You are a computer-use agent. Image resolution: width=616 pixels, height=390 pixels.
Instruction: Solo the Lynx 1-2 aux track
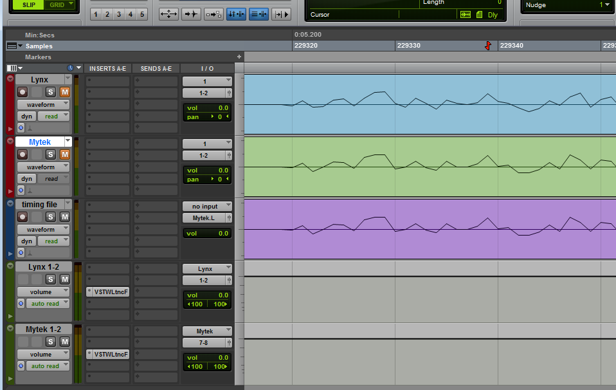(x=50, y=279)
